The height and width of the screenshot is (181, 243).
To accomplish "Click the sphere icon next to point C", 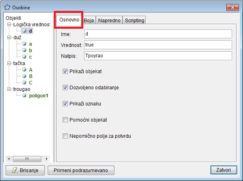I will pos(24,82).
